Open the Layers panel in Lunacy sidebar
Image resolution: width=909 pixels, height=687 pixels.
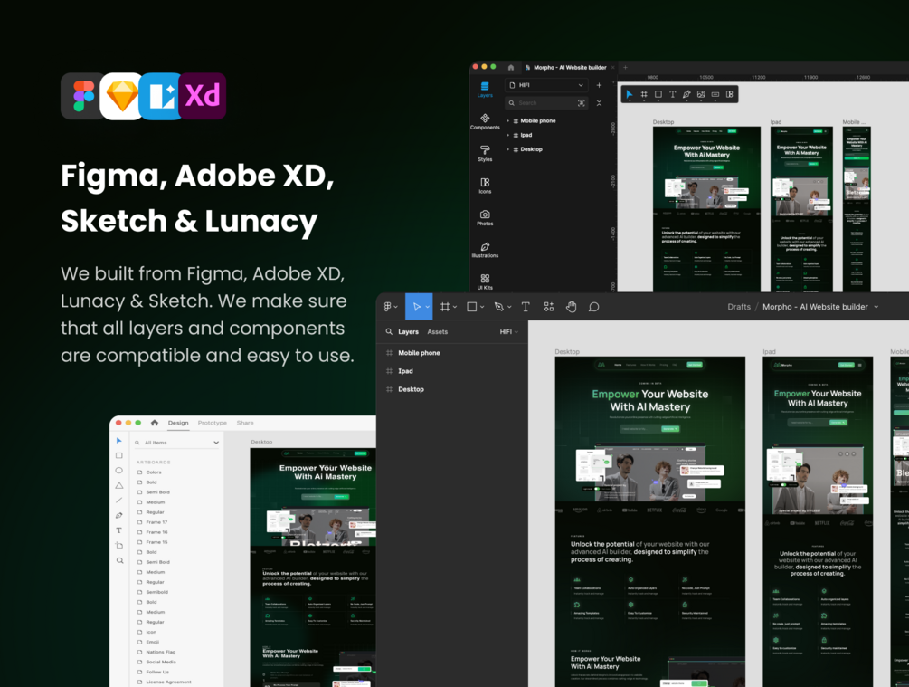click(x=485, y=90)
